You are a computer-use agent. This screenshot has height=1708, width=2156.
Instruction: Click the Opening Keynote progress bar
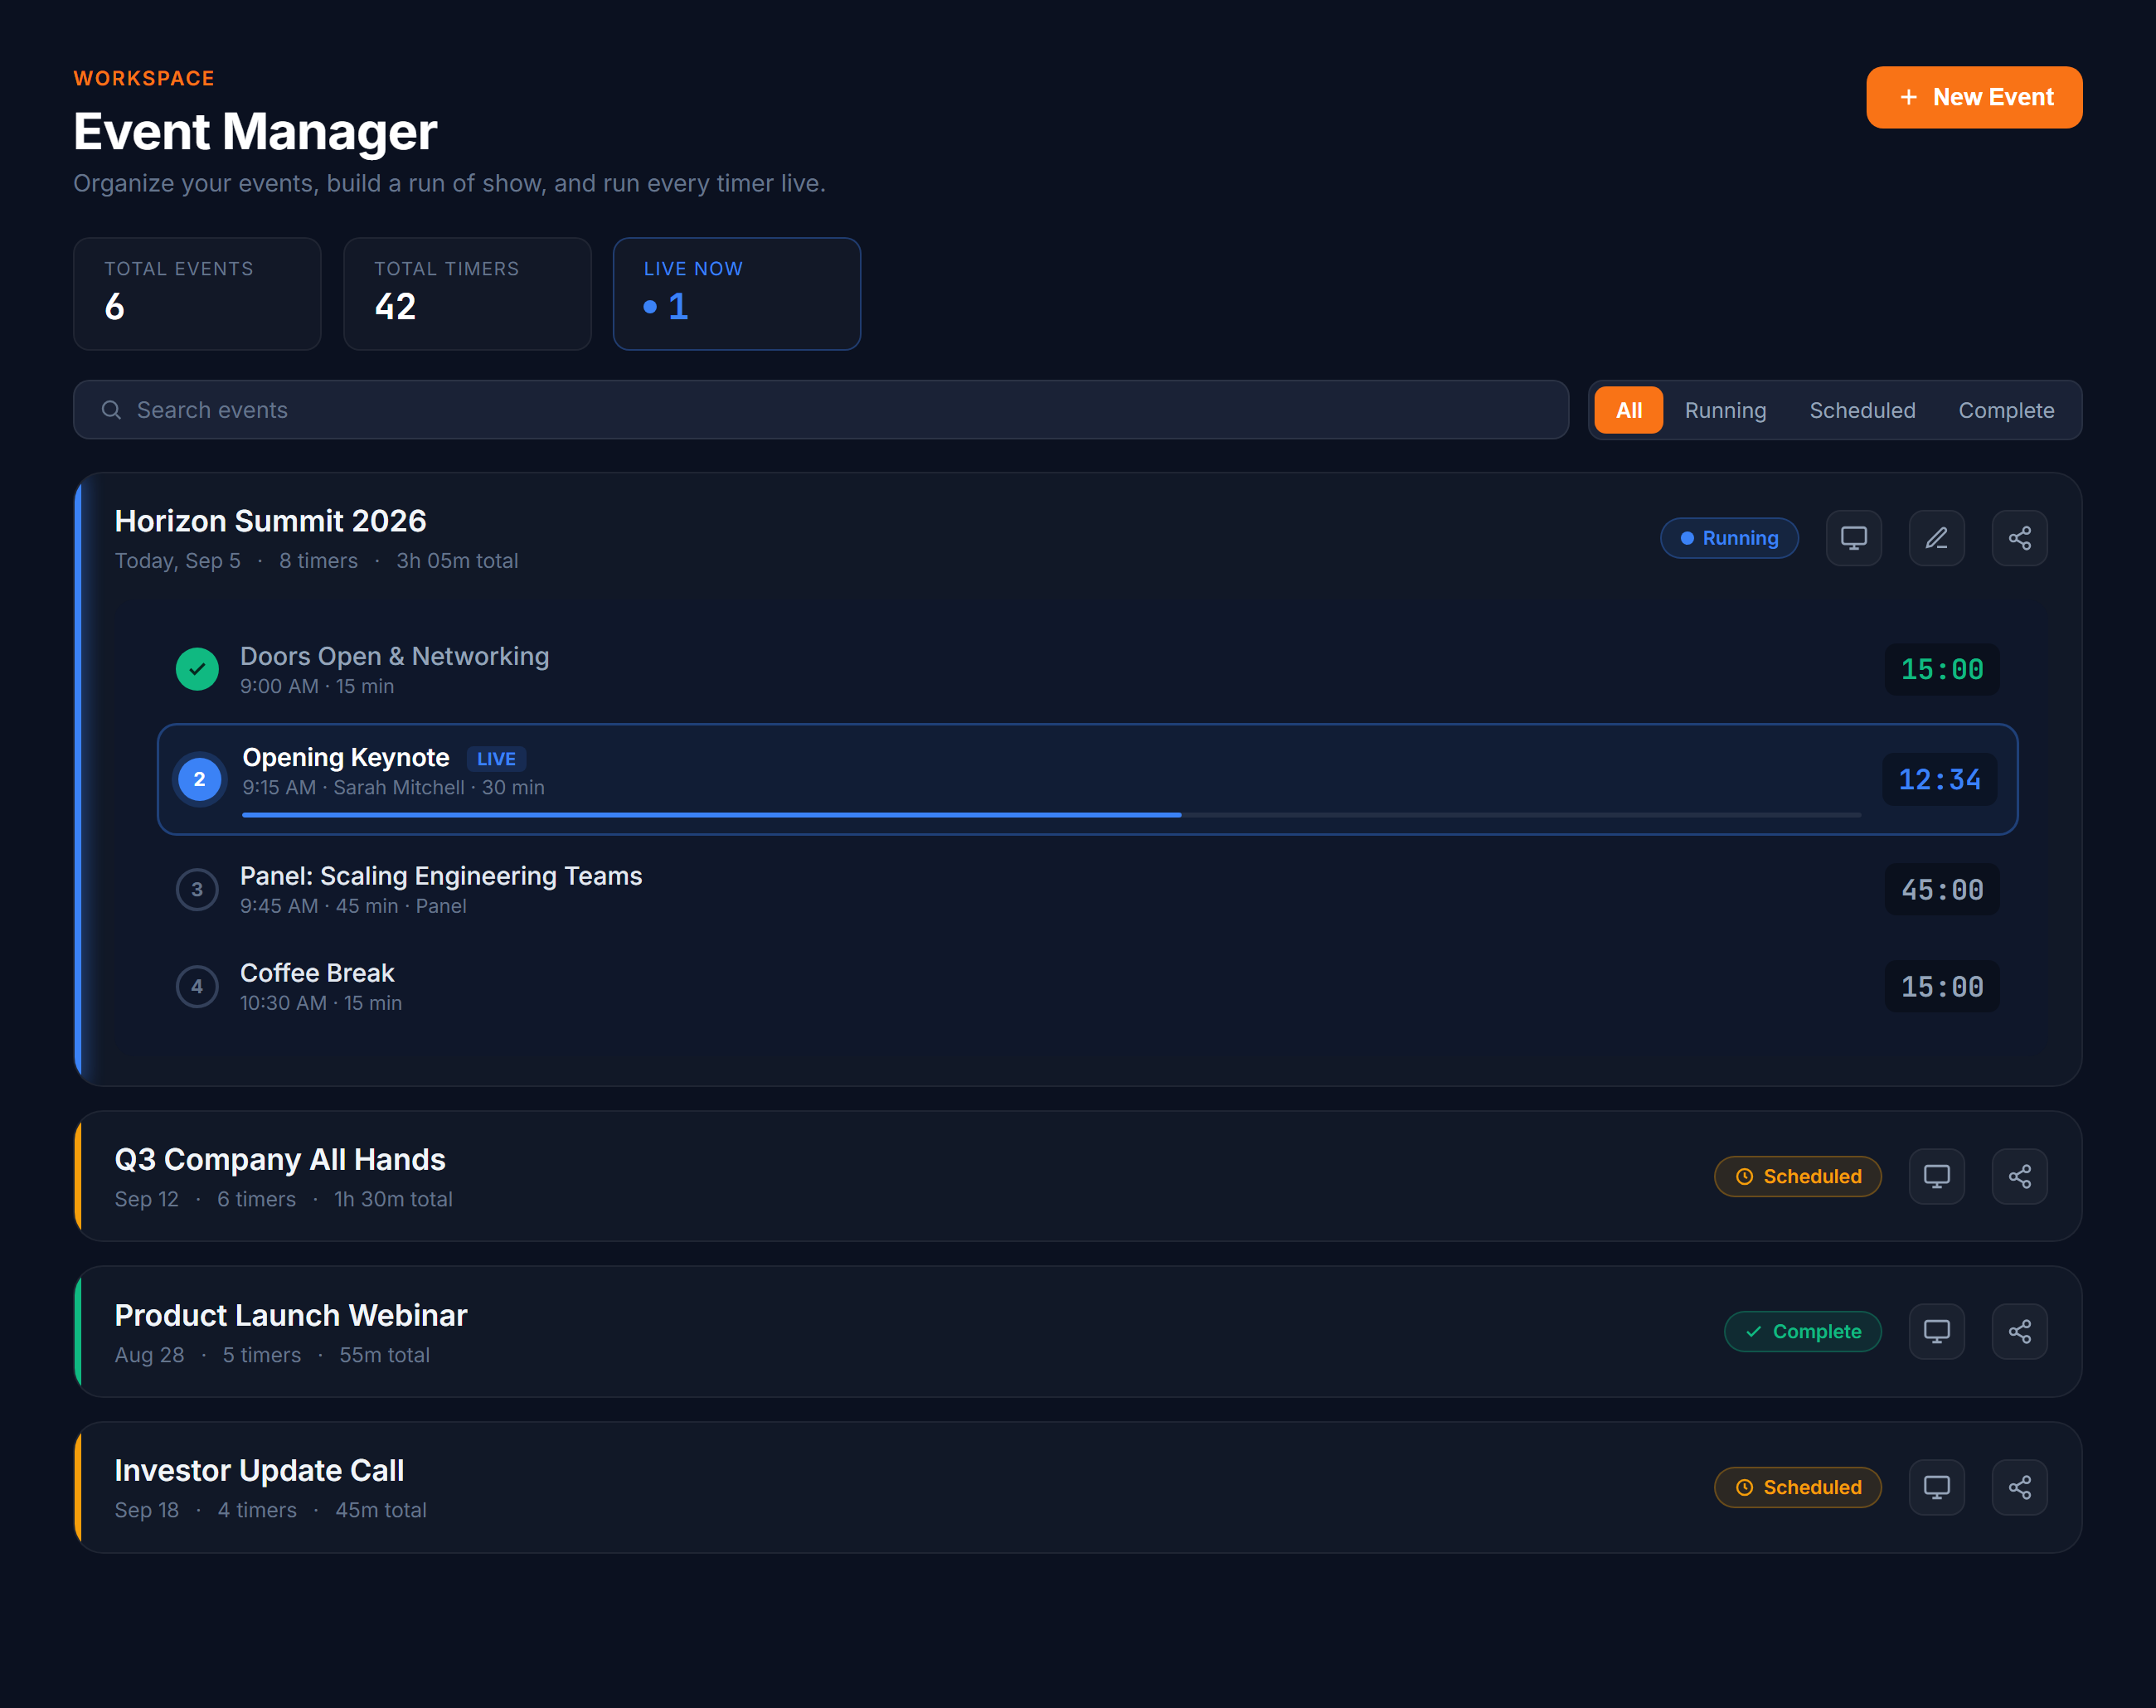(1051, 815)
